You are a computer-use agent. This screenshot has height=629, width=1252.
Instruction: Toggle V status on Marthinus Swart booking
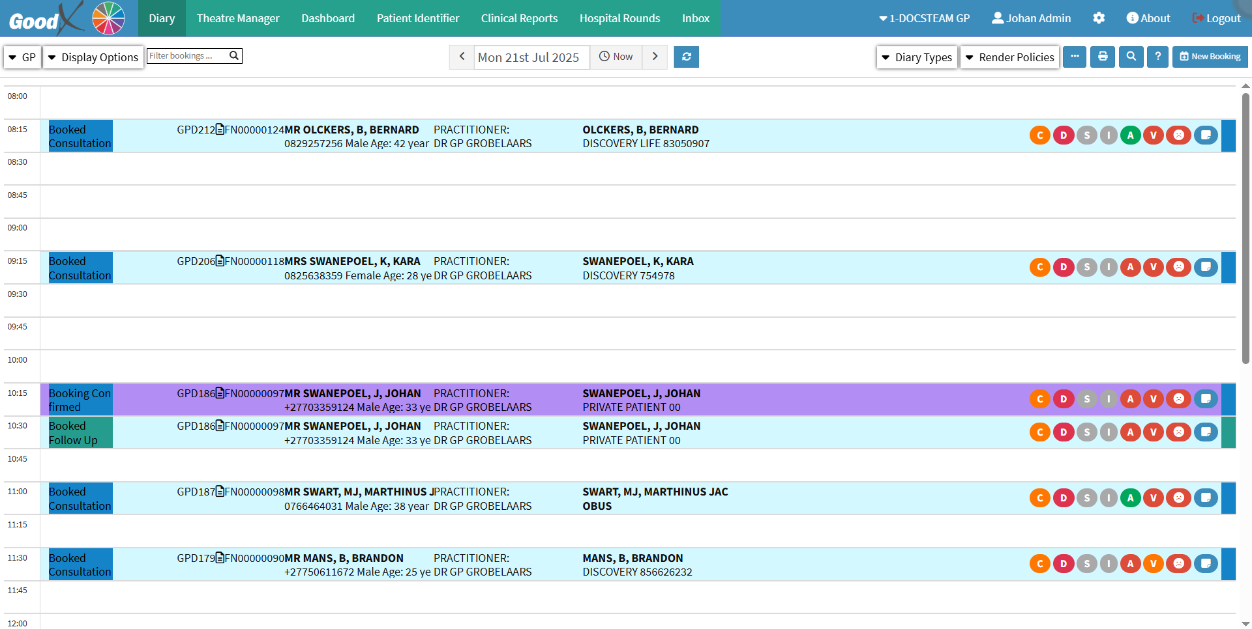1154,498
